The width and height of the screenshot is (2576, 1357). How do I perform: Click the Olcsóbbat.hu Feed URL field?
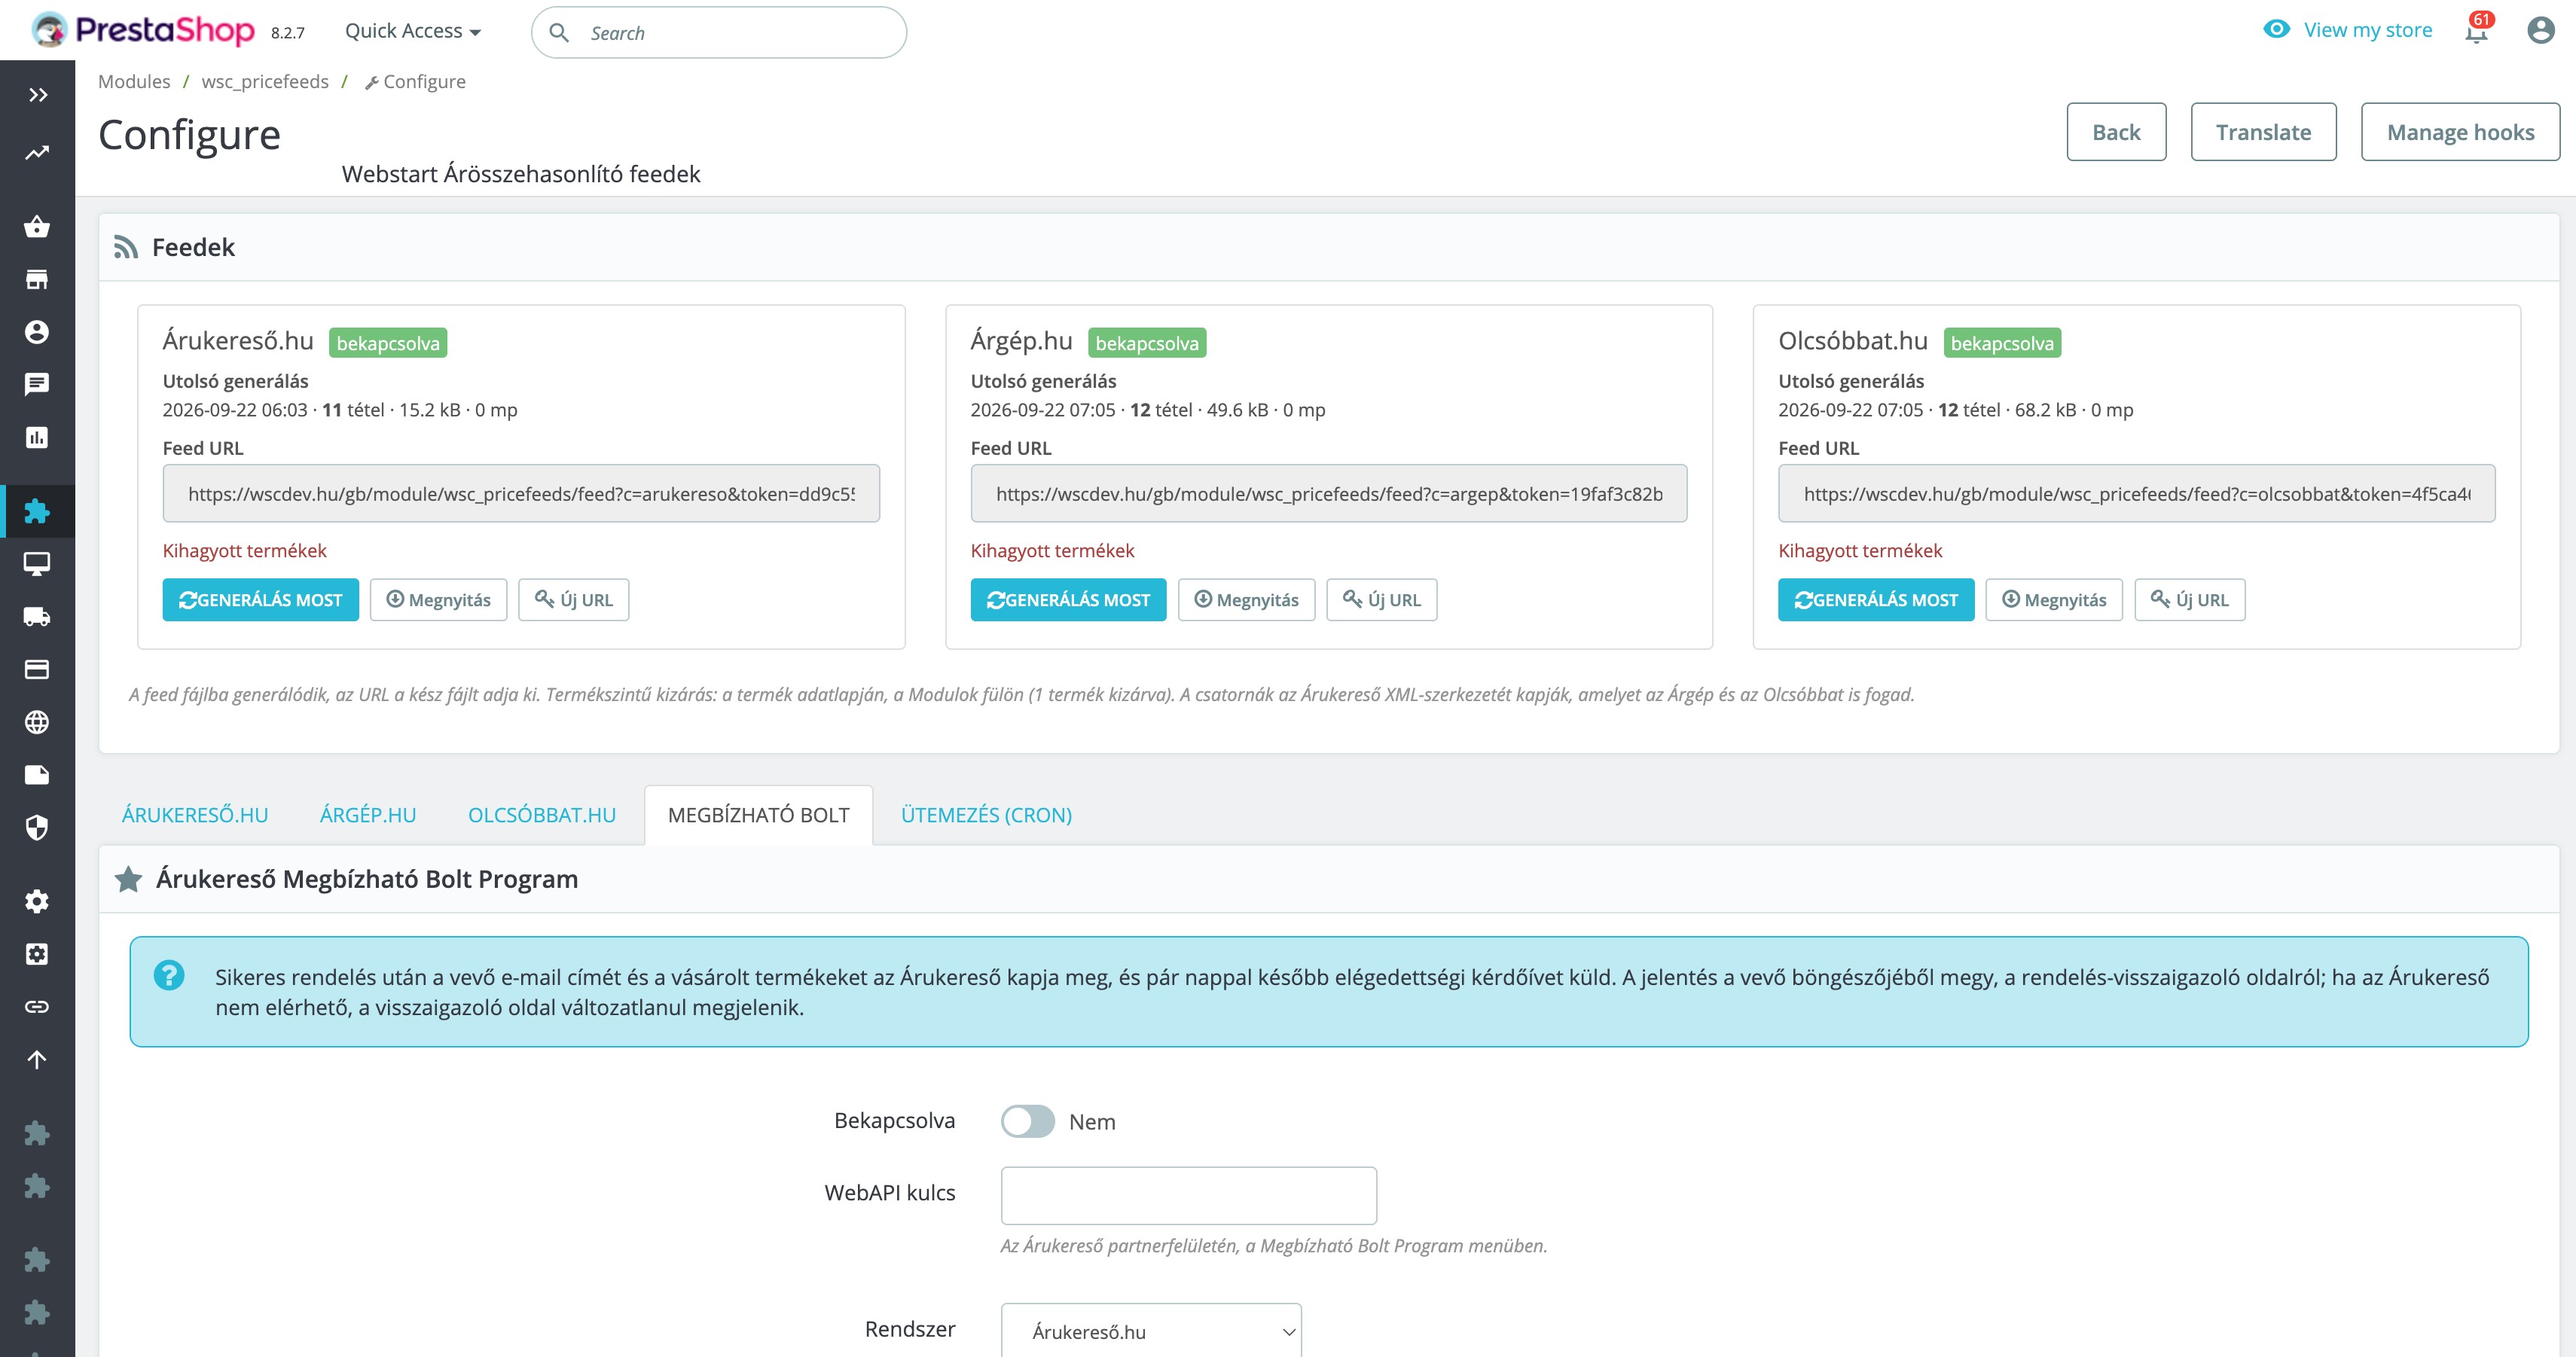[x=2137, y=493]
